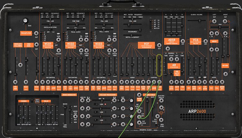Click the CHORUS label
The width and height of the screenshot is (242, 138).
(x=24, y=101)
